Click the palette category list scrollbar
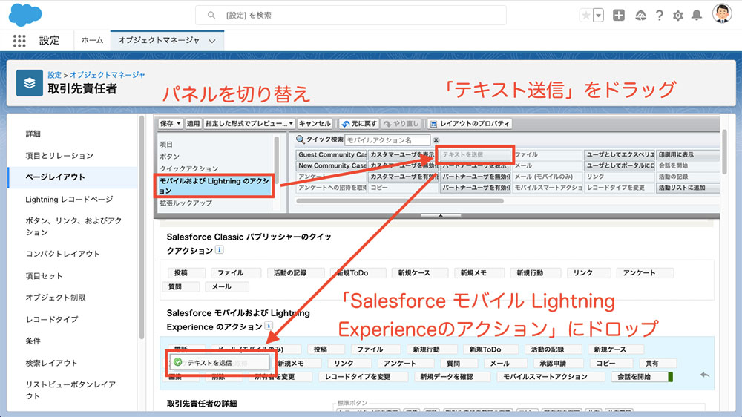This screenshot has width=742, height=417. tap(276, 161)
